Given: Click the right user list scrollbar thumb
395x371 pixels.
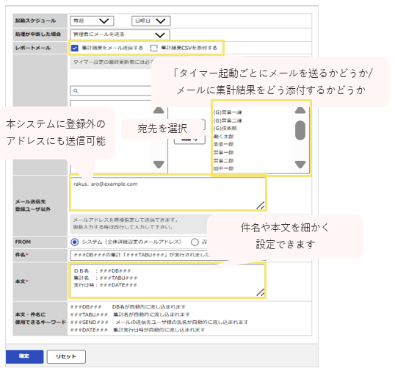Looking at the screenshot, I should coord(300,130).
